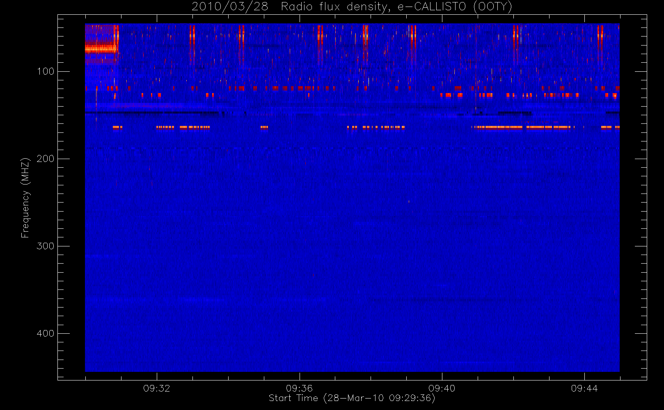Click the 200 frequency tick label
The width and height of the screenshot is (664, 410).
(46, 159)
